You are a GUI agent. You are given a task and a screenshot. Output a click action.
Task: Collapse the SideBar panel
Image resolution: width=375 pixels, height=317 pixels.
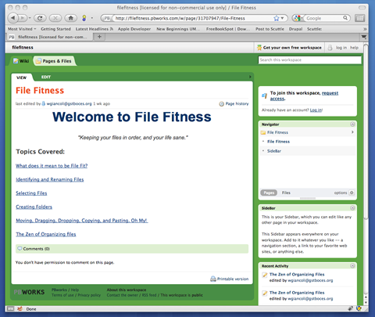tap(352, 208)
